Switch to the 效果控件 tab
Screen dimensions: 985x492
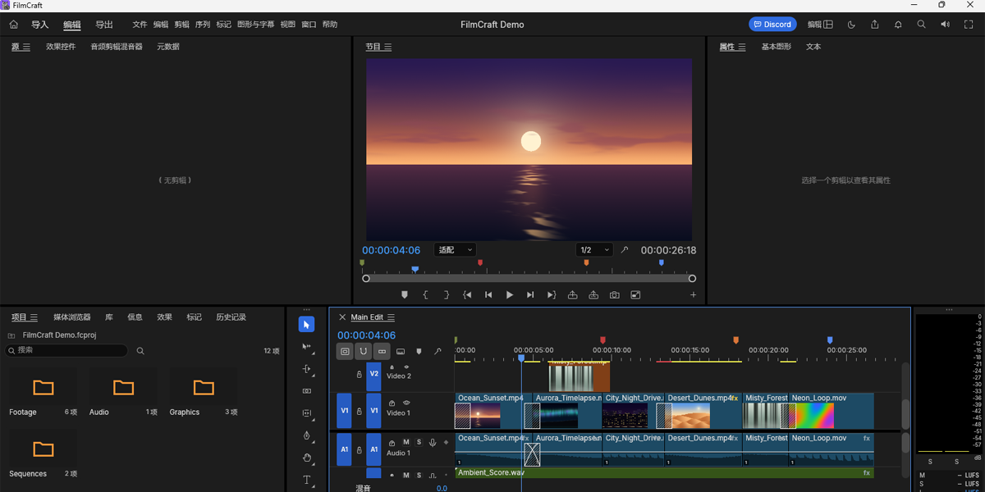pyautogui.click(x=61, y=47)
